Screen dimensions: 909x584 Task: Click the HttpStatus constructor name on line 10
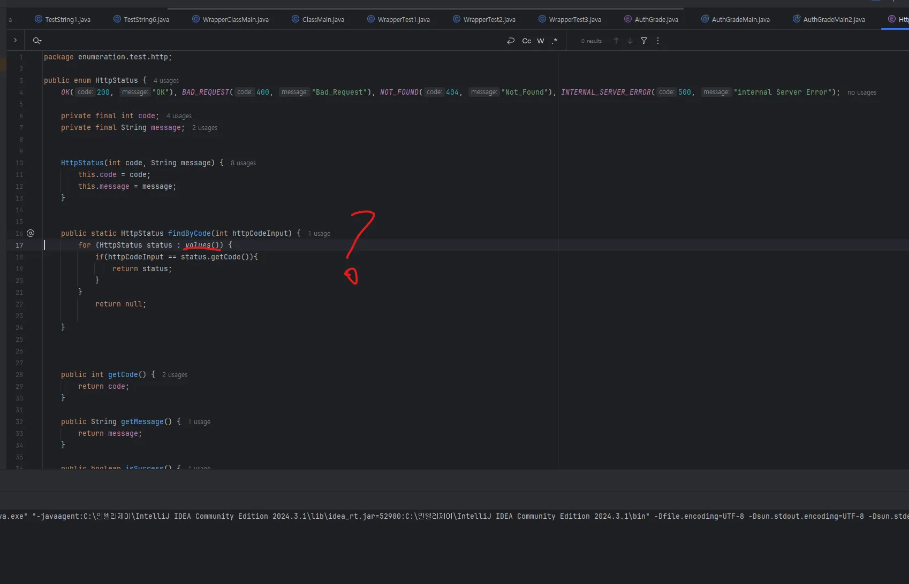click(82, 163)
